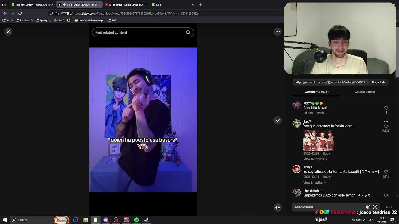The height and width of the screenshot is (224, 399).
Task: Reload the page with the refresh icon
Action: (20, 13)
